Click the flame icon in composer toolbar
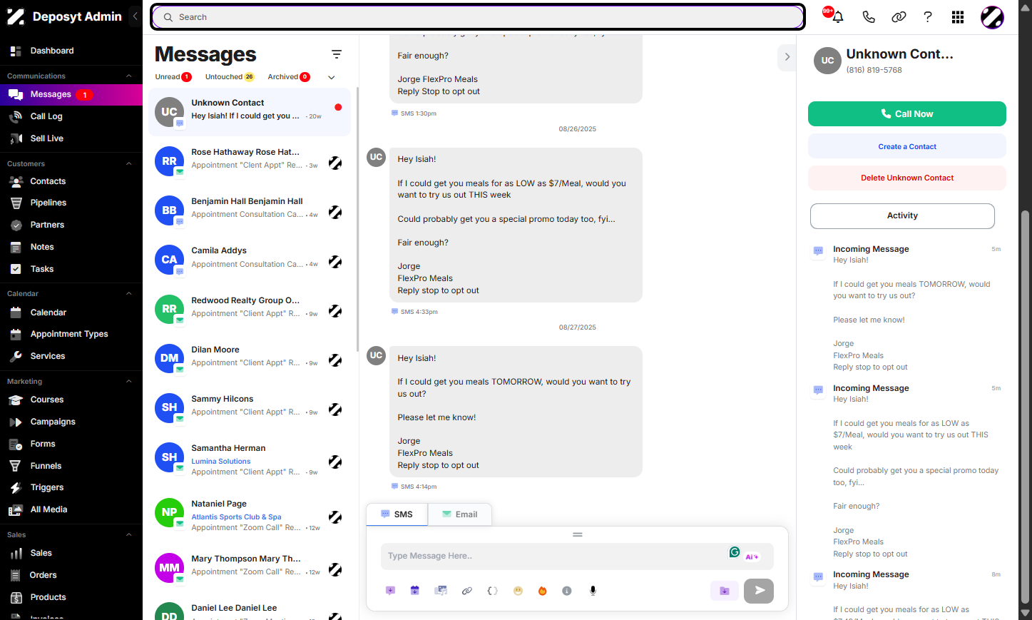1032x620 pixels. coord(543,591)
